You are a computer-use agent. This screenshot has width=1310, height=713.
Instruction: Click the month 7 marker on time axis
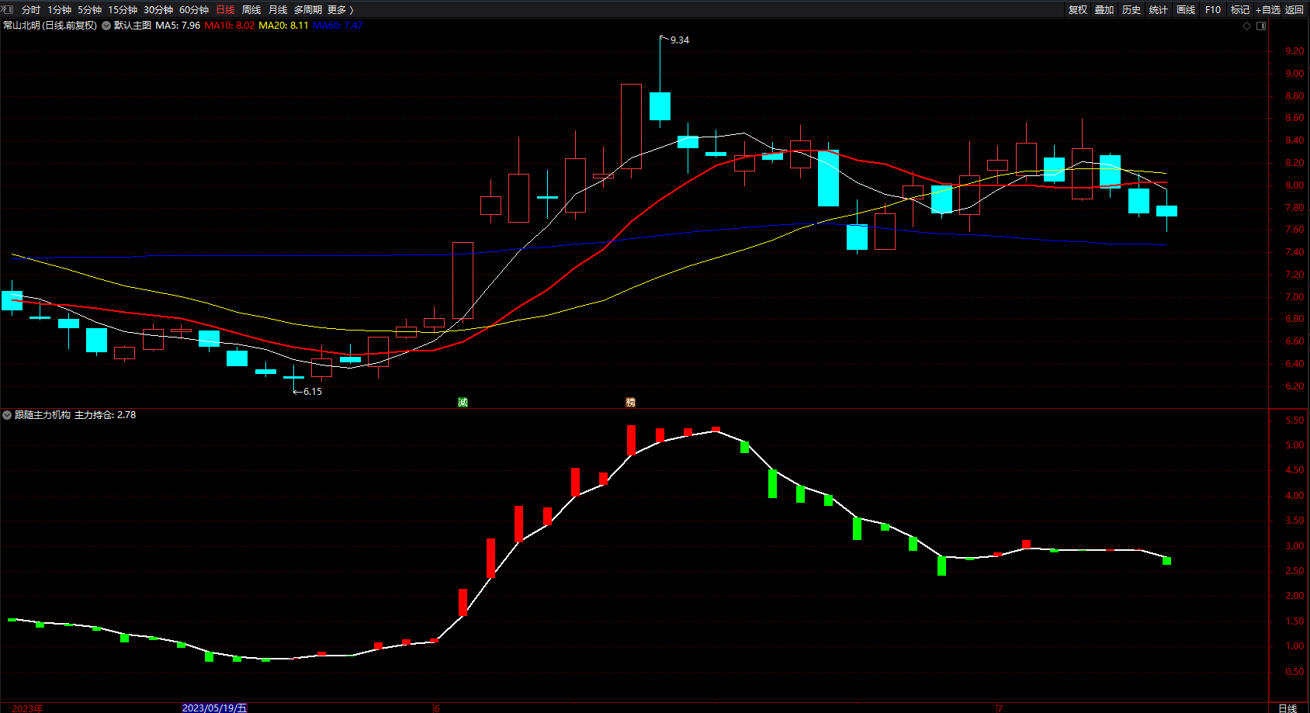(1000, 708)
